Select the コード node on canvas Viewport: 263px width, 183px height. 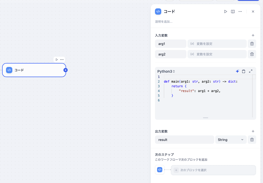pos(34,70)
